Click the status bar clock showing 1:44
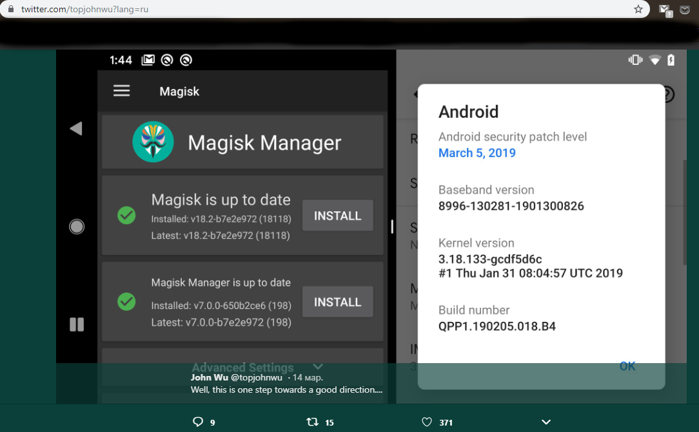 pos(121,60)
